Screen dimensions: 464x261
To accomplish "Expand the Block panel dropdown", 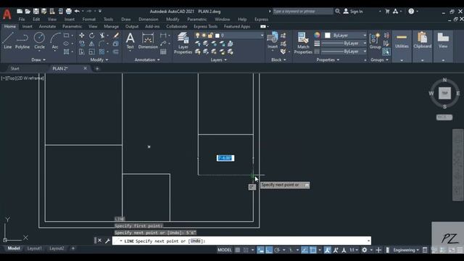I will [x=278, y=59].
